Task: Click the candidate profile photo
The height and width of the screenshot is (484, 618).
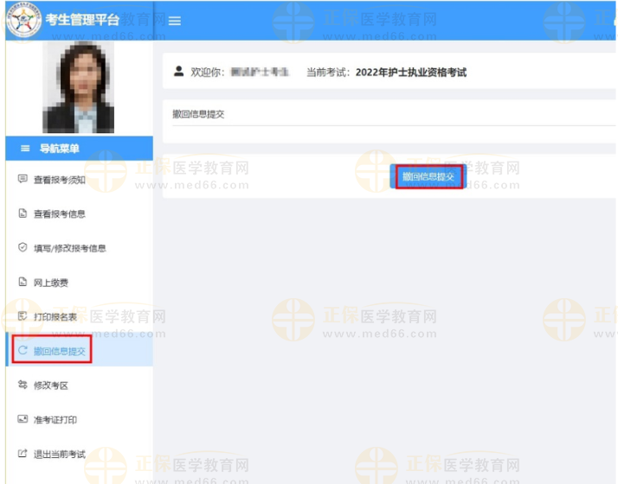Action: (x=78, y=86)
